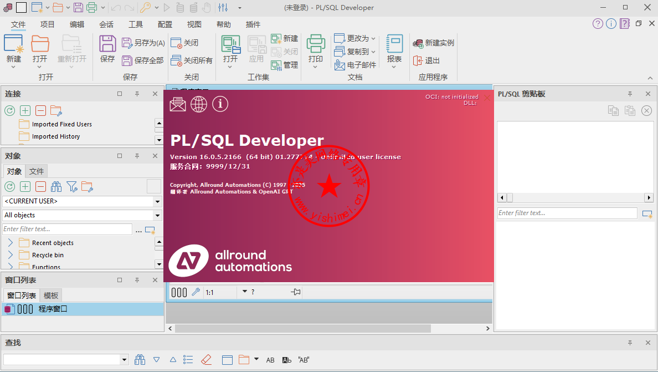Open the 会话 menu

(x=106, y=24)
